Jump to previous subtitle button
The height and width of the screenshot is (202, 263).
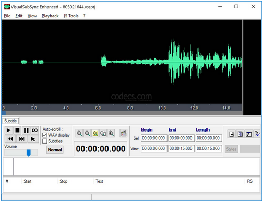(x=10, y=139)
